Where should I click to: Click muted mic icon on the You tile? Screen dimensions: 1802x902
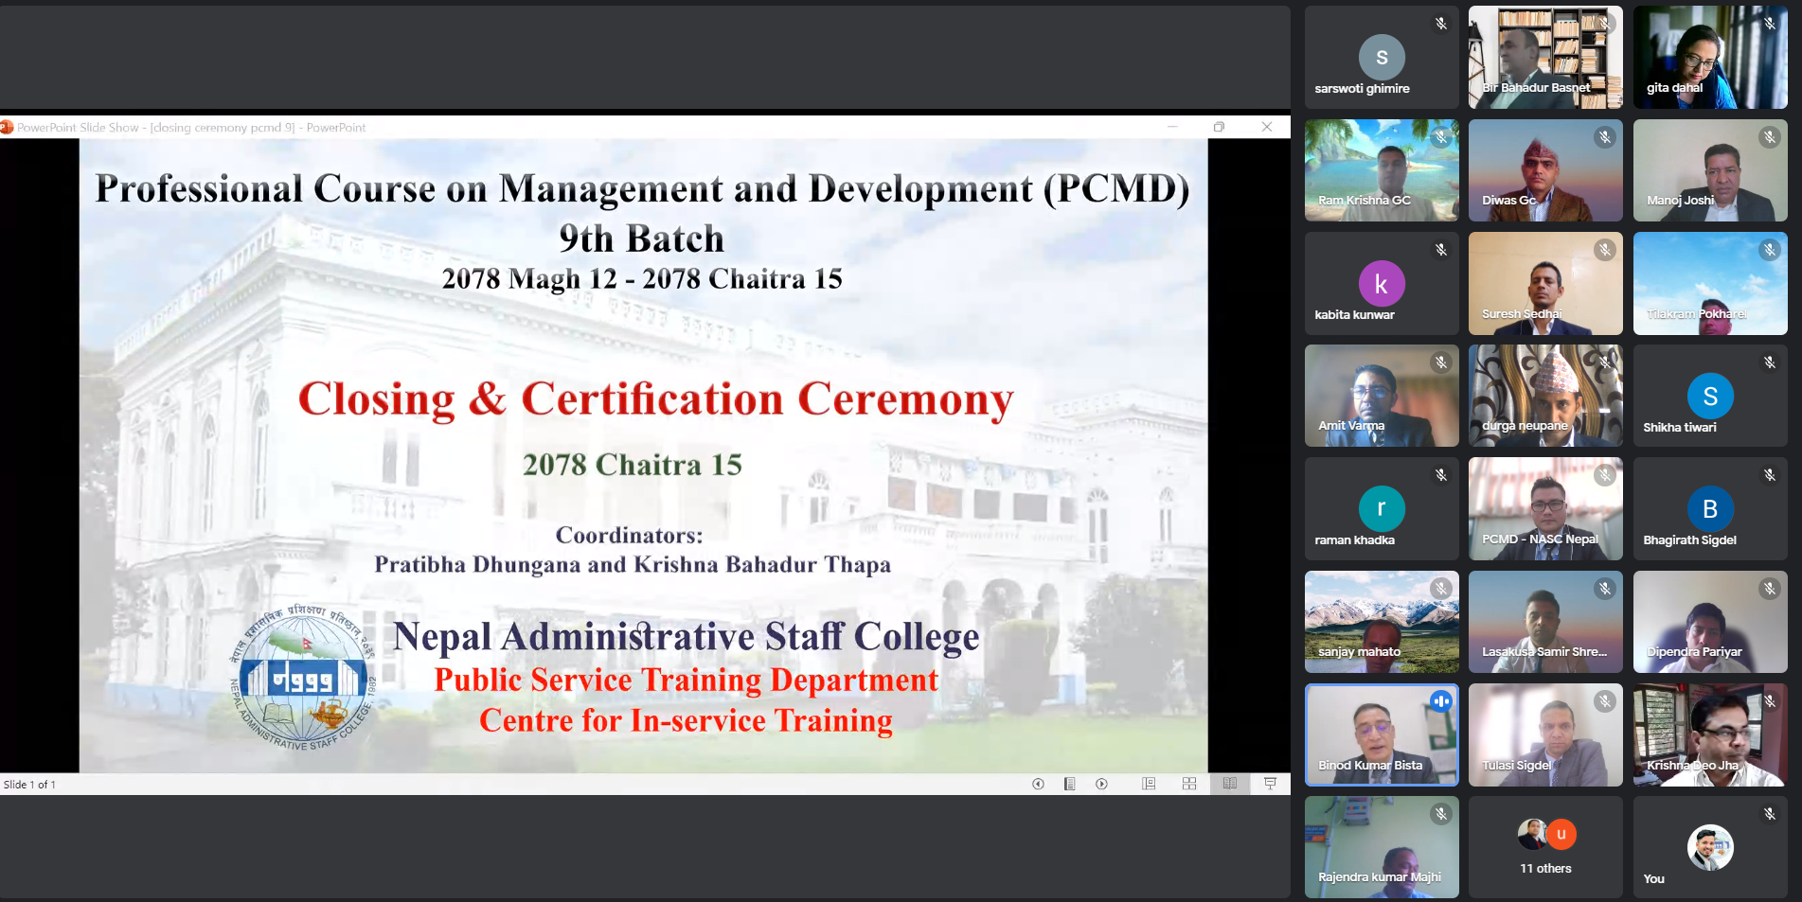point(1770,814)
